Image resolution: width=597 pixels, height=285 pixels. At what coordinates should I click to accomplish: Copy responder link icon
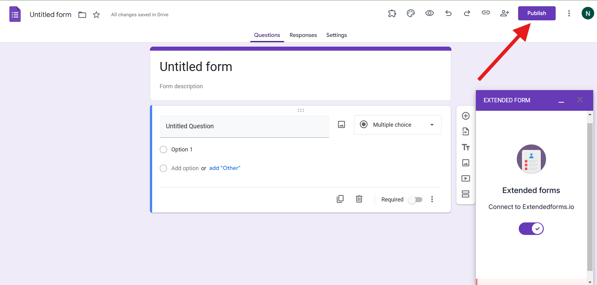486,13
